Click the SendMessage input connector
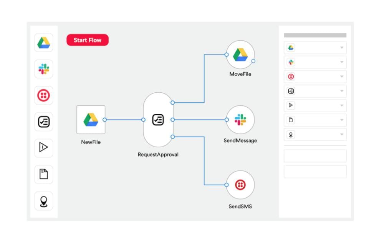The width and height of the screenshot is (384, 250). (227, 120)
